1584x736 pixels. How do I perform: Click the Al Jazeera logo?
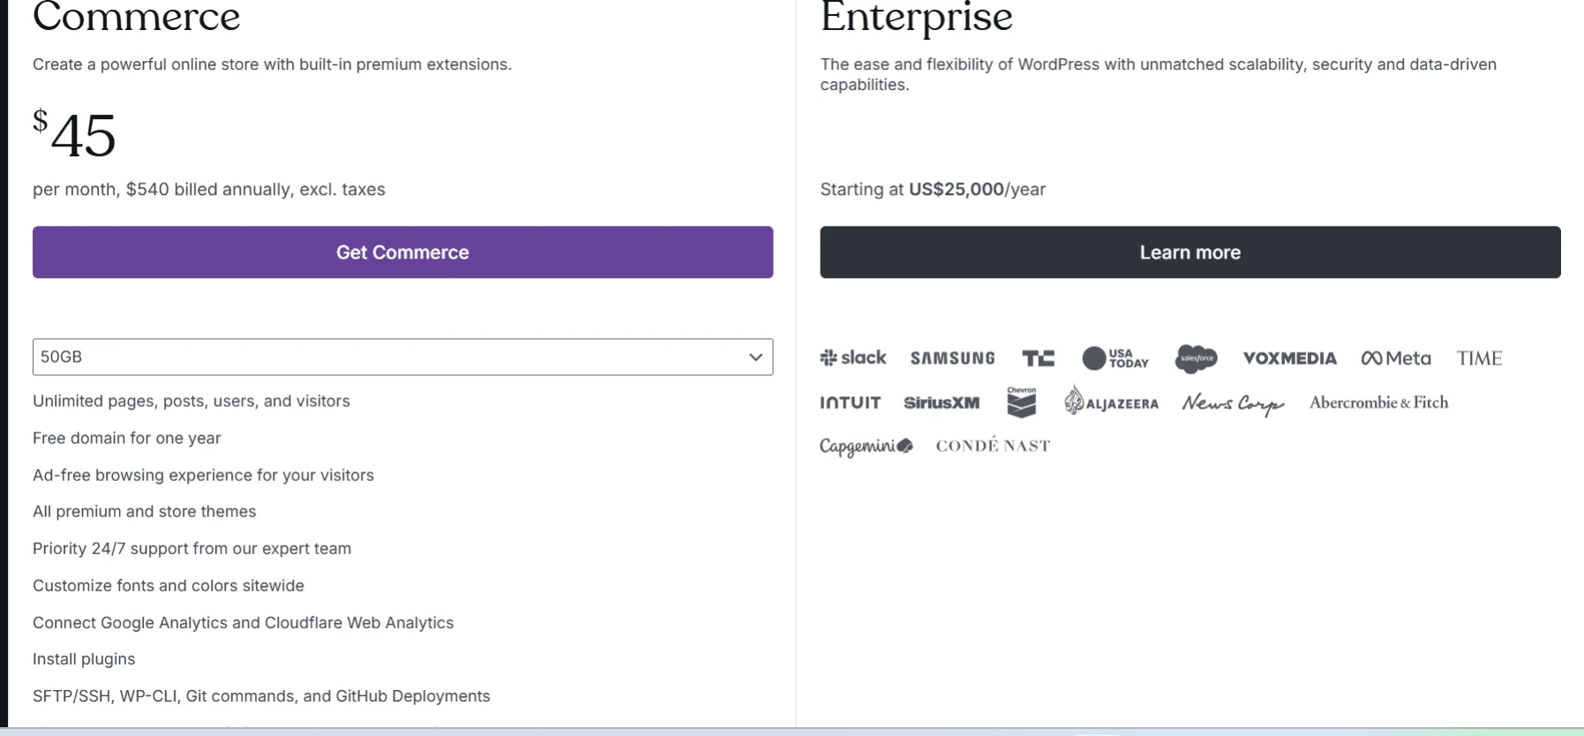1111,401
